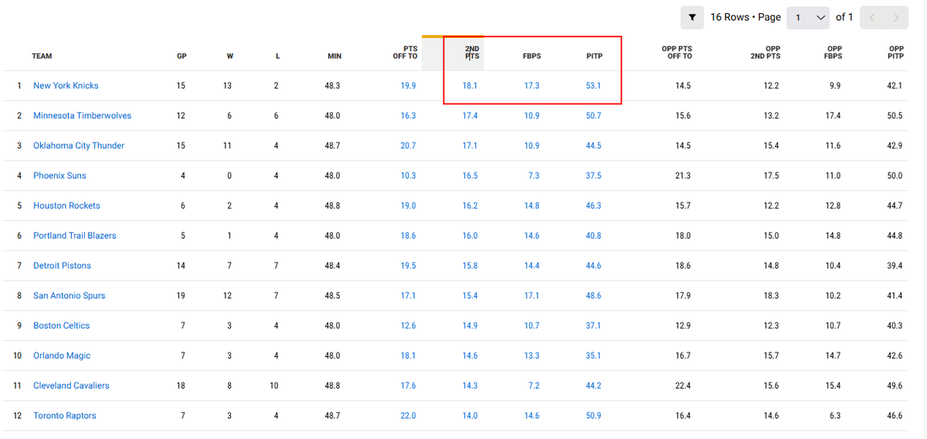This screenshot has width=927, height=439.
Task: Sort by TEAM column header
Action: [42, 56]
